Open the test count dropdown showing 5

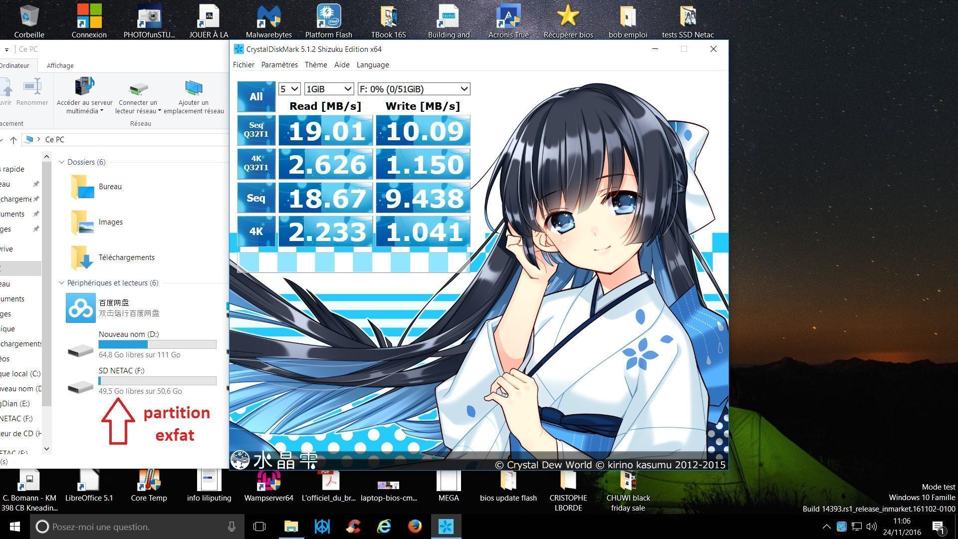tap(289, 89)
